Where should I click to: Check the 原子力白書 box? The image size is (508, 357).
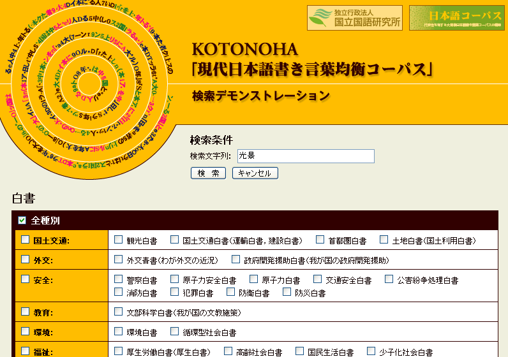pyautogui.click(x=253, y=279)
